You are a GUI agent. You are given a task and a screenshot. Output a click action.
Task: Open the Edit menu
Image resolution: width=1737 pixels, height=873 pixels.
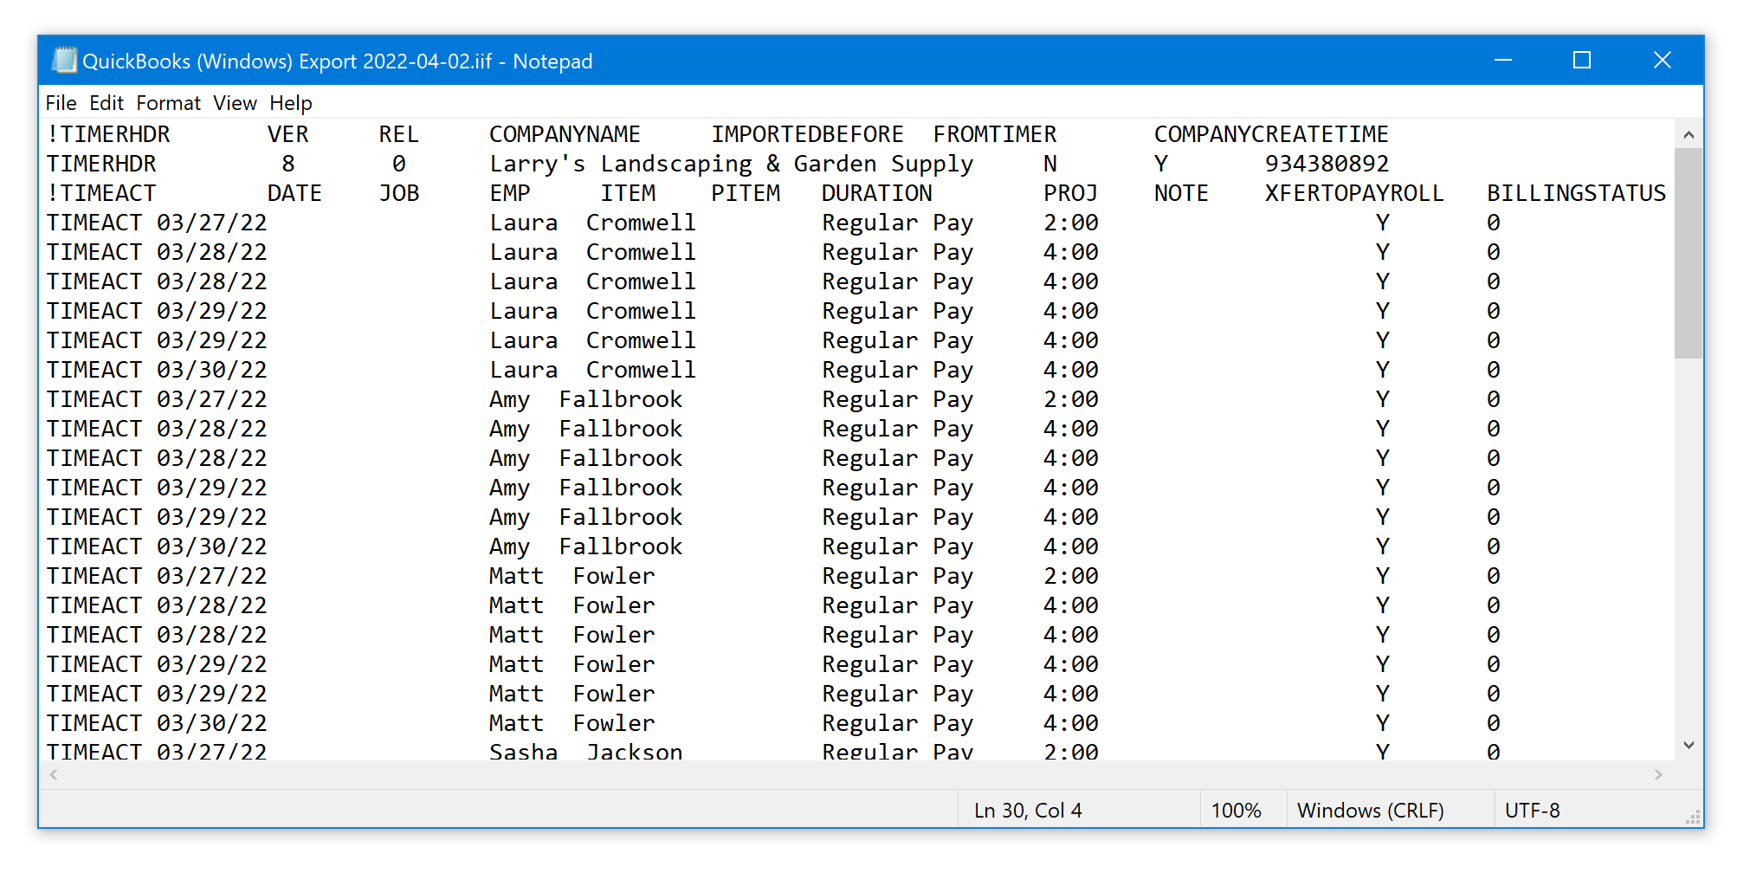pyautogui.click(x=107, y=103)
